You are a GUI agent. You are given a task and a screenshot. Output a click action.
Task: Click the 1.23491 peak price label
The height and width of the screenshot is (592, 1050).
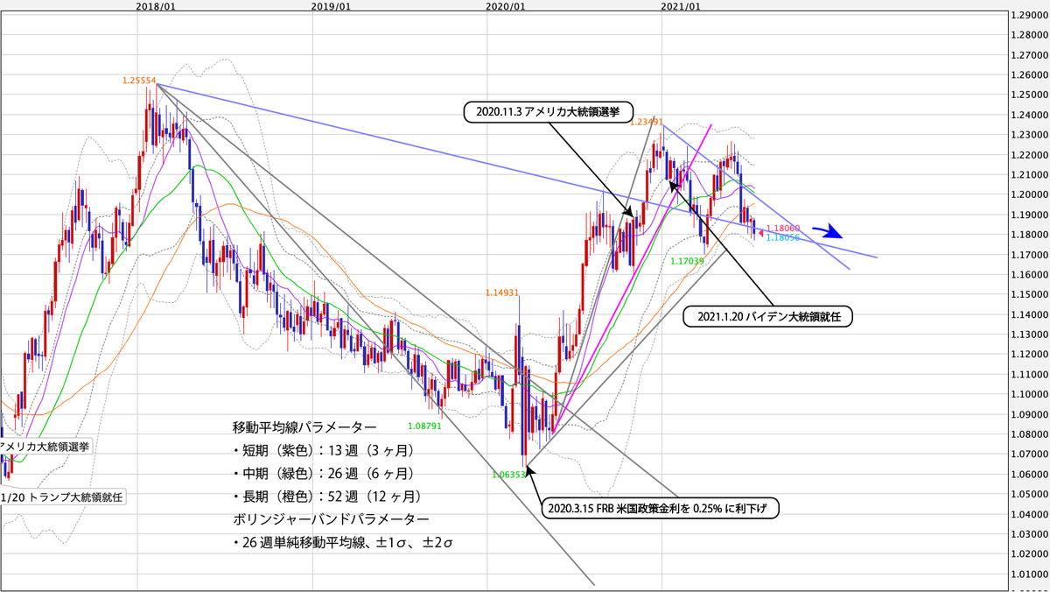(645, 122)
